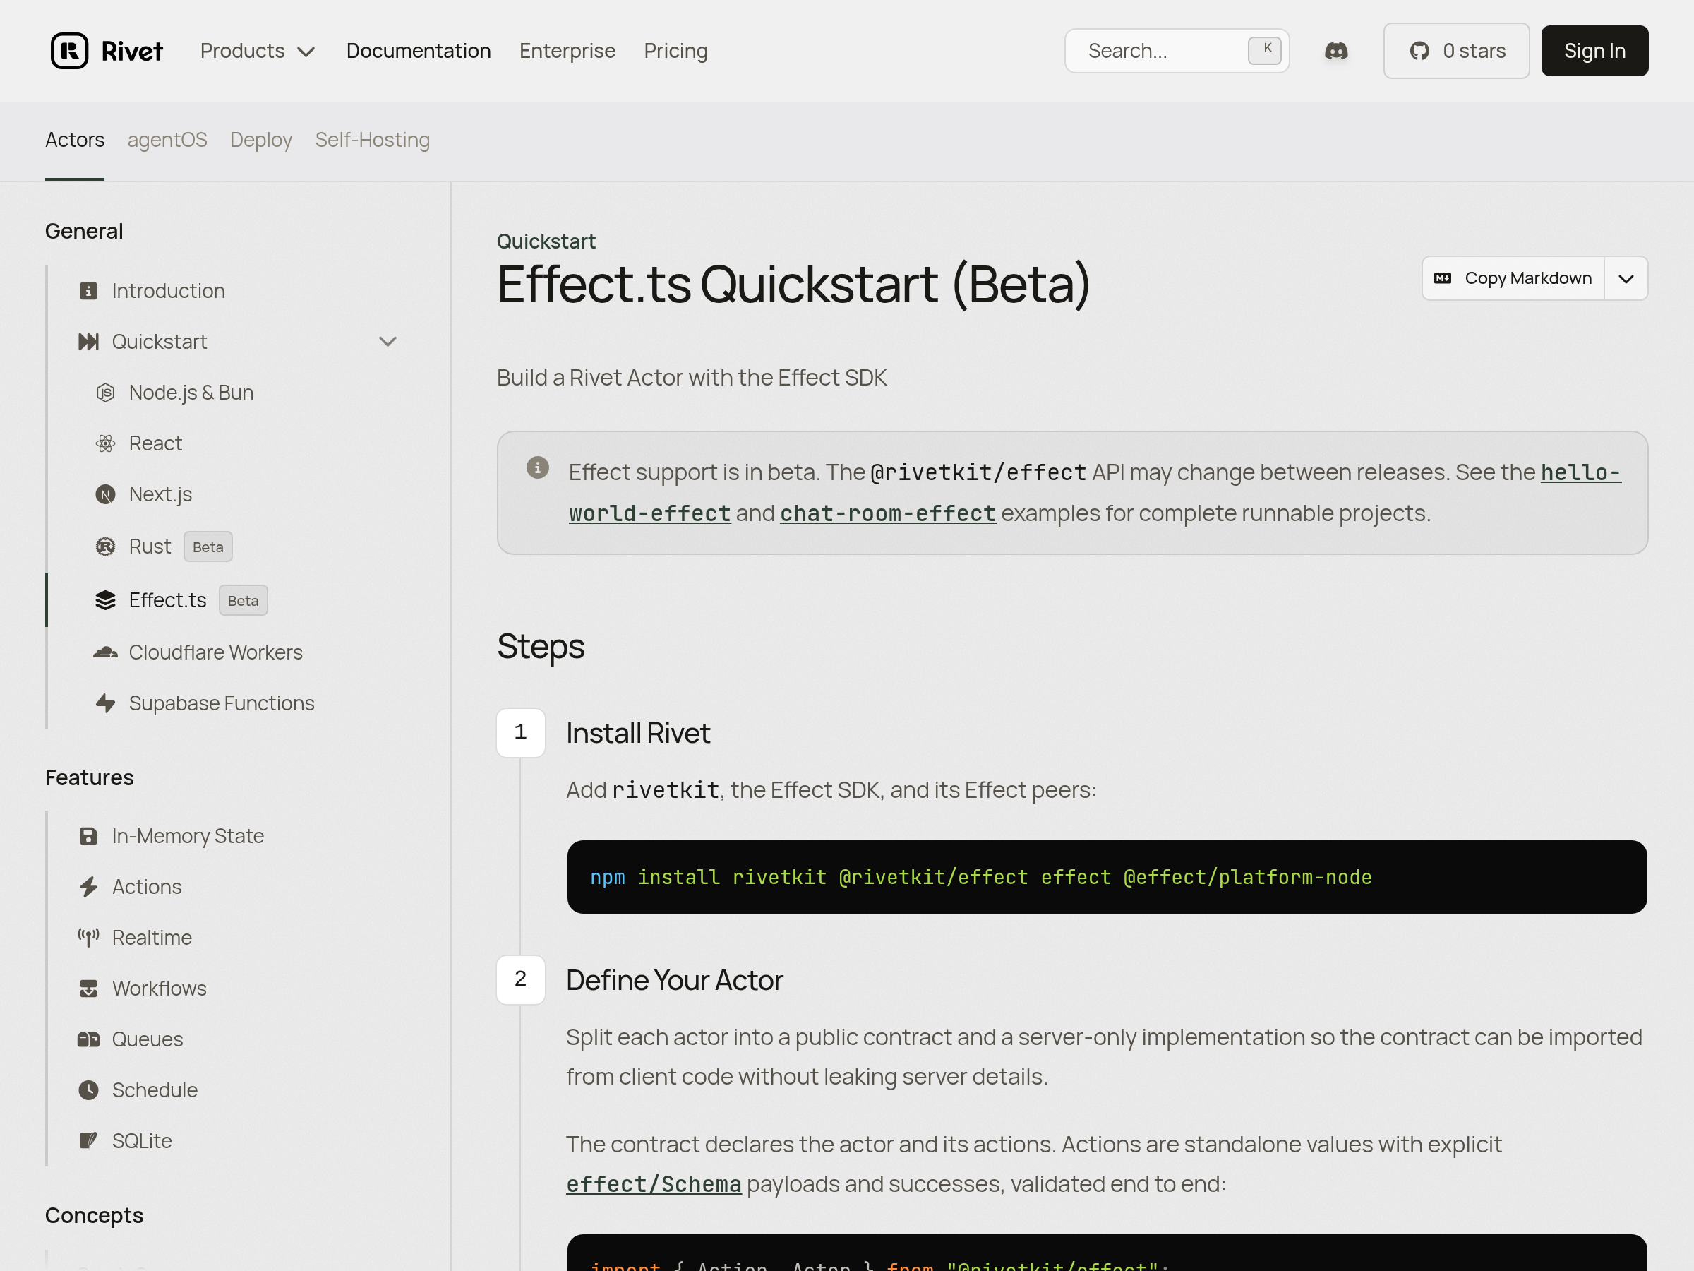This screenshot has width=1694, height=1271.
Task: Open the SQLite feature page
Action: point(142,1141)
